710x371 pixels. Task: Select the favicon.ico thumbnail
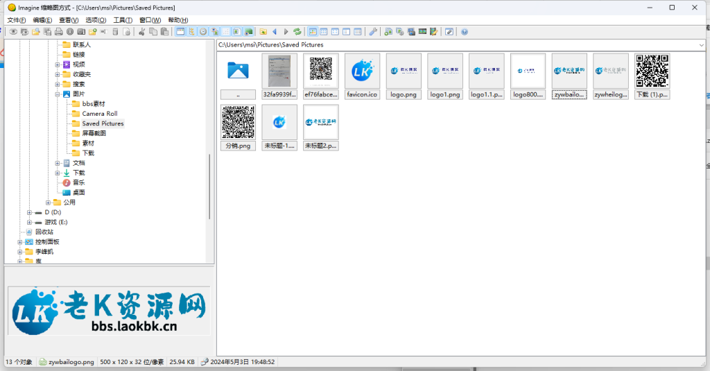[x=362, y=76]
